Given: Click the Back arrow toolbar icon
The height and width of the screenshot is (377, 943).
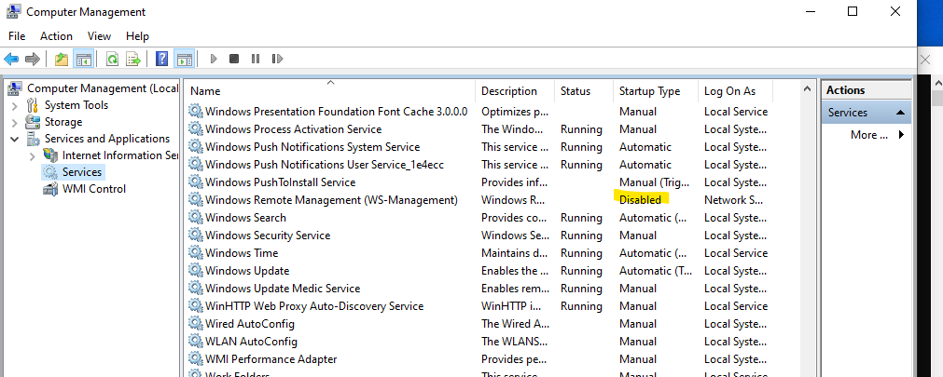Looking at the screenshot, I should [x=11, y=59].
